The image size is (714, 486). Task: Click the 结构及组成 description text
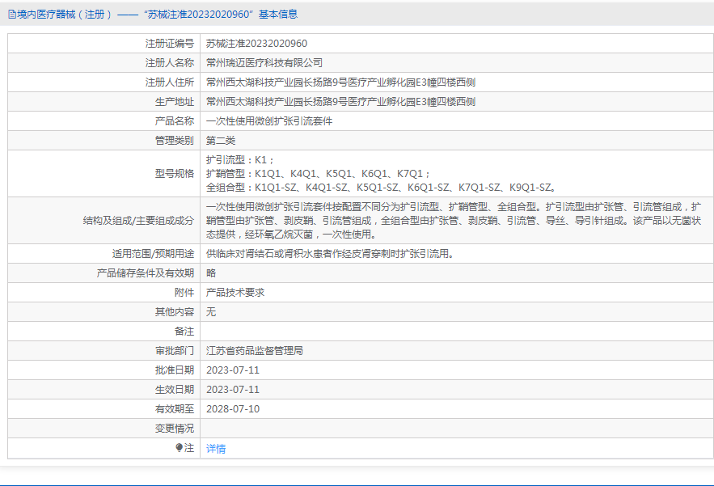454,221
